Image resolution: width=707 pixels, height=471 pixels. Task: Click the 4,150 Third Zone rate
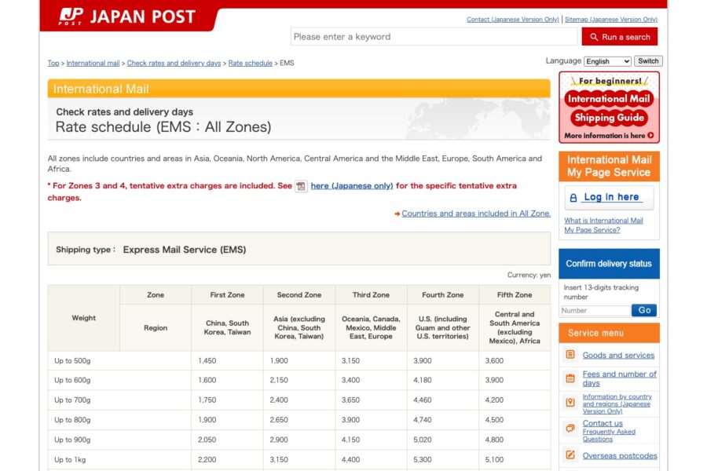350,440
